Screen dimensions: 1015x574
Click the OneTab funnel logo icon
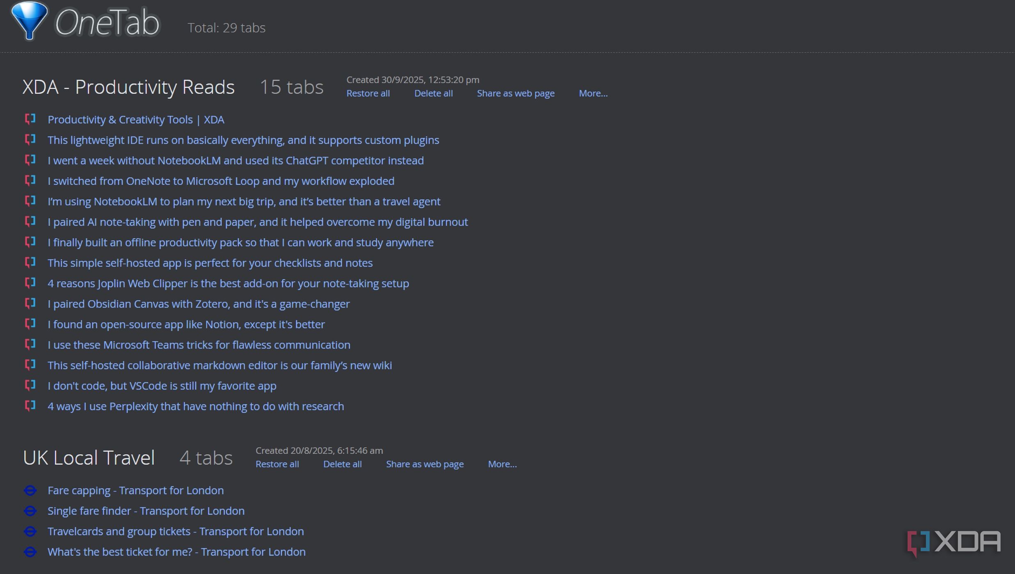29,20
